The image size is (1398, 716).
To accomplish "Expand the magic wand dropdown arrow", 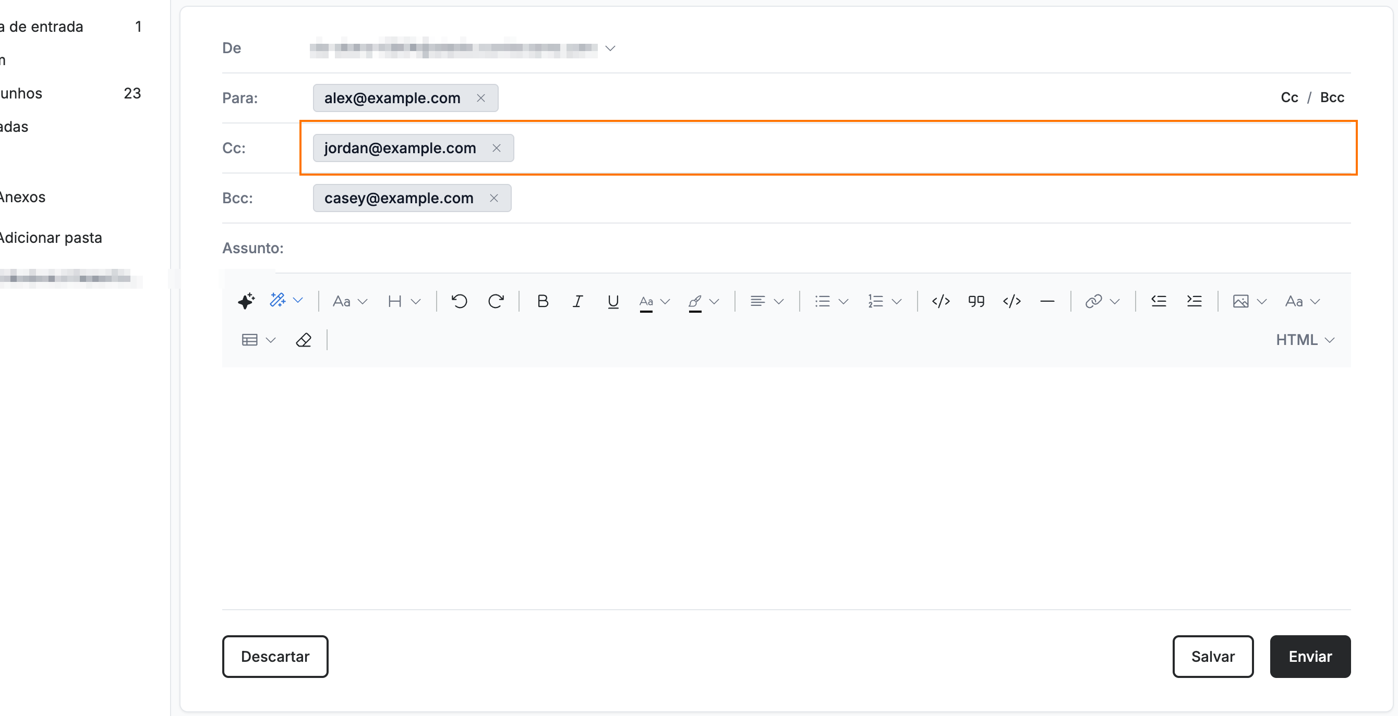I will (298, 300).
